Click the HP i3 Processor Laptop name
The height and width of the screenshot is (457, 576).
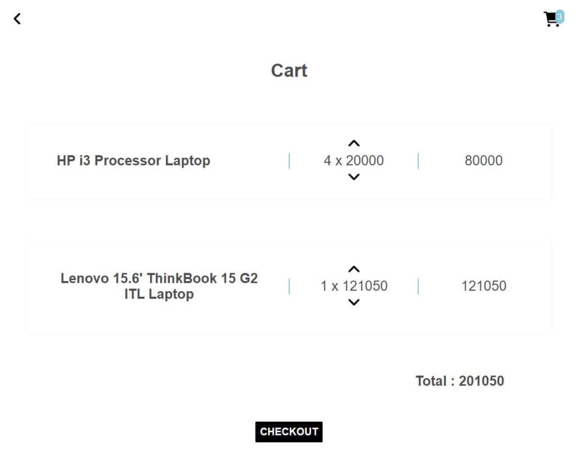[134, 161]
